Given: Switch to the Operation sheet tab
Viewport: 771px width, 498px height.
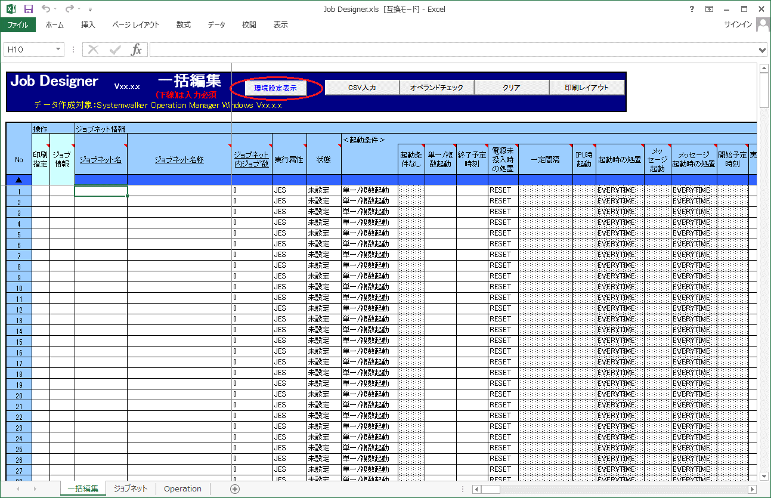Looking at the screenshot, I should pyautogui.click(x=182, y=488).
